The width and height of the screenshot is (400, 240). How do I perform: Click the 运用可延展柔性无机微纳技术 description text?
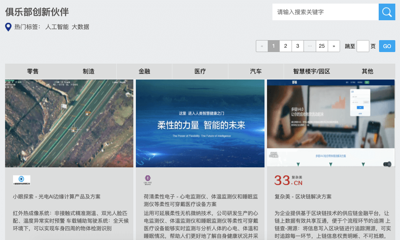(201, 224)
